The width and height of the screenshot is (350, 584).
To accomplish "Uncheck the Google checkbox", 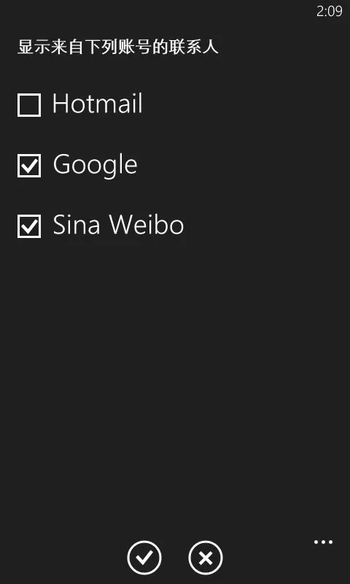I will pyautogui.click(x=29, y=166).
